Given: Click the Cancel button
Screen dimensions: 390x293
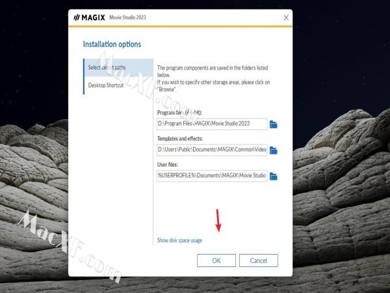Looking at the screenshot, I should tap(259, 260).
